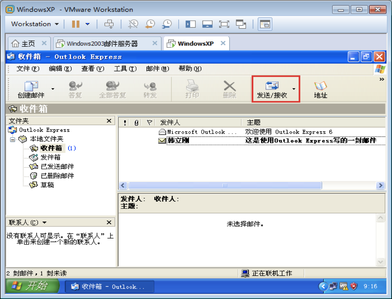
Task: Click the VMware pause/suspend button
Action: [76, 24]
